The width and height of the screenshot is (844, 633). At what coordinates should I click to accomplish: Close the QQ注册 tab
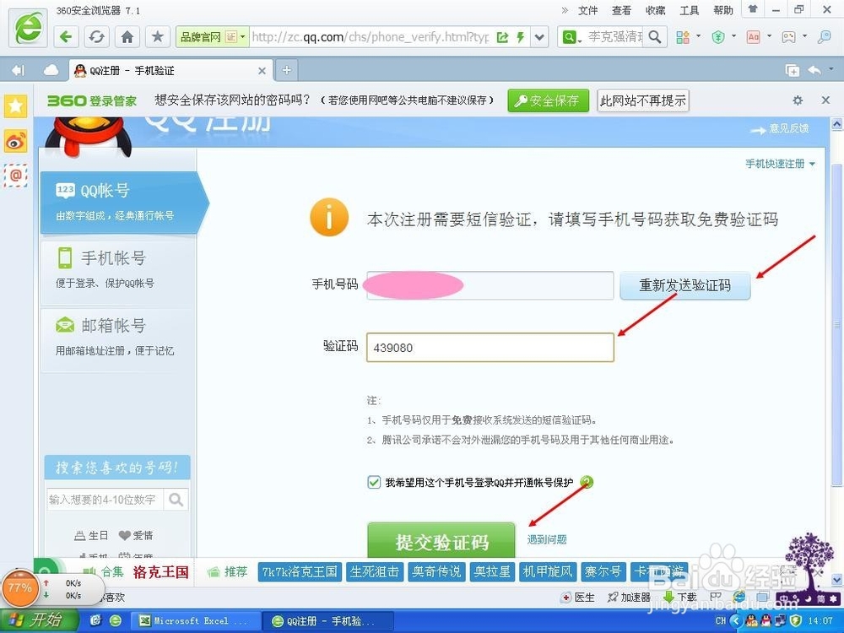[x=262, y=71]
